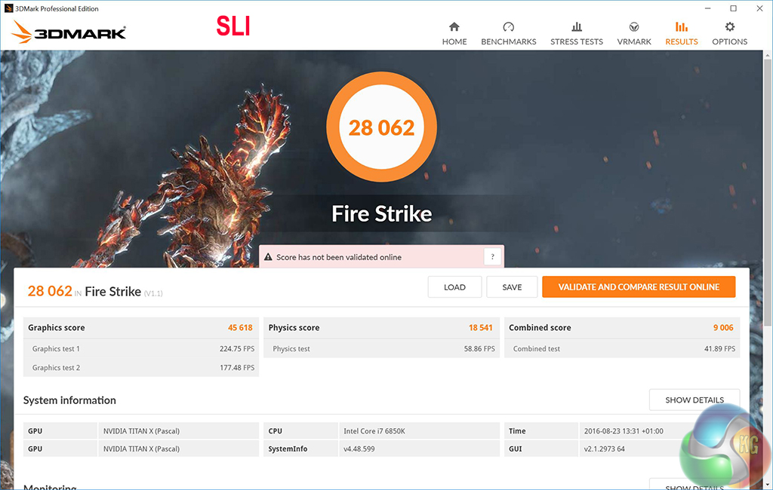Screen dimensions: 773x490
Task: Click the vertical scrollbar thumb
Action: pyautogui.click(x=768, y=192)
